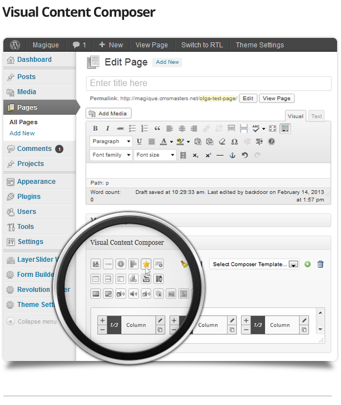Align text left
341x405 pixels.
pyautogui.click(x=170, y=128)
